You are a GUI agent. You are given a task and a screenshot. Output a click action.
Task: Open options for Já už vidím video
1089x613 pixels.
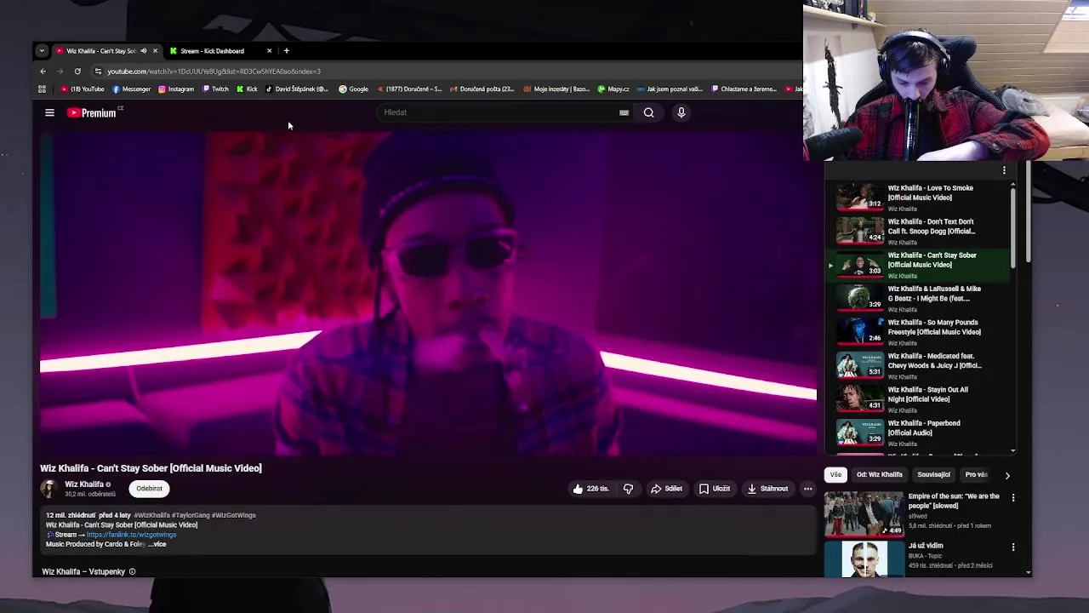tap(1012, 547)
